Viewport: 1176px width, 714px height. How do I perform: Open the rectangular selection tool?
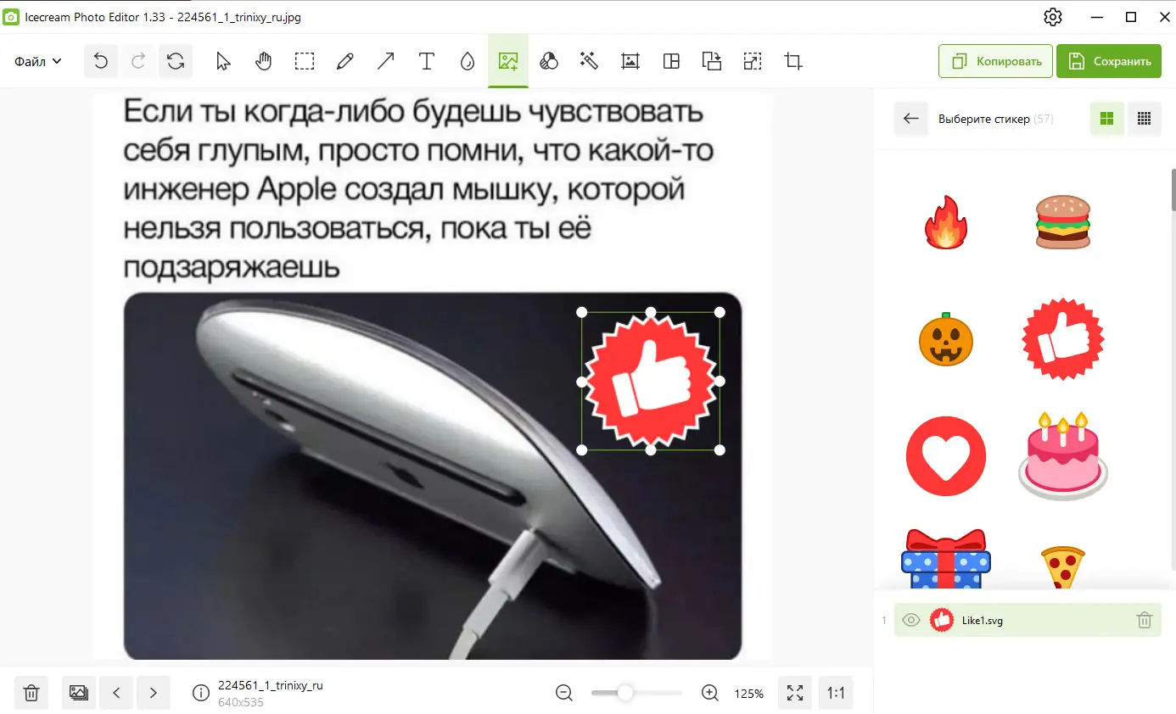(x=304, y=60)
